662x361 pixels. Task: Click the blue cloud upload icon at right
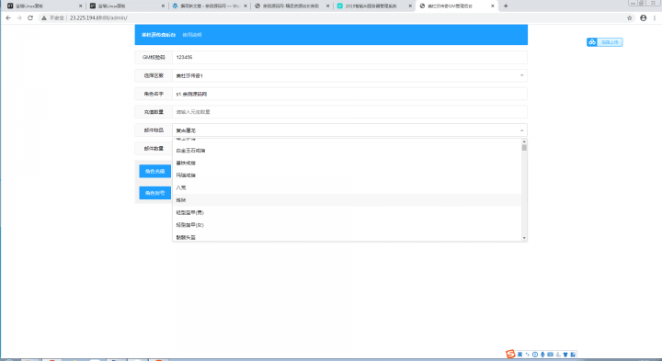click(x=592, y=42)
